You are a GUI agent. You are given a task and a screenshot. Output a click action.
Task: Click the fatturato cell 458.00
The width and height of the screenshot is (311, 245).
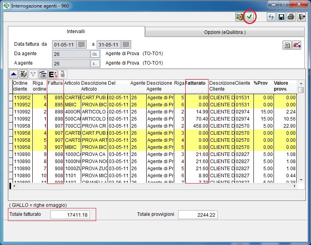tap(197, 126)
